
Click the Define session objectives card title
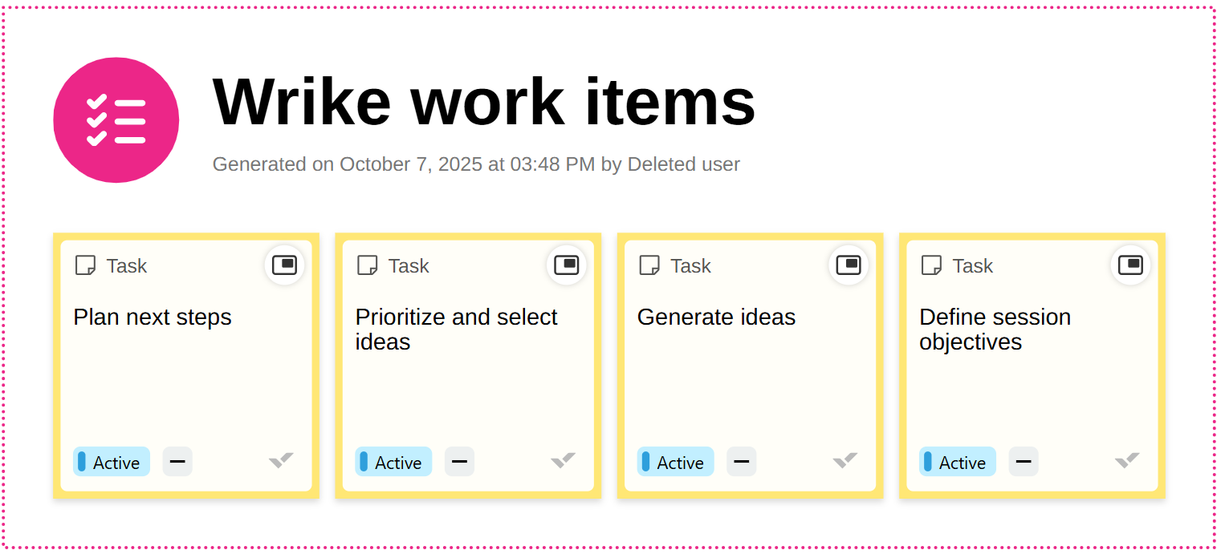click(x=995, y=329)
